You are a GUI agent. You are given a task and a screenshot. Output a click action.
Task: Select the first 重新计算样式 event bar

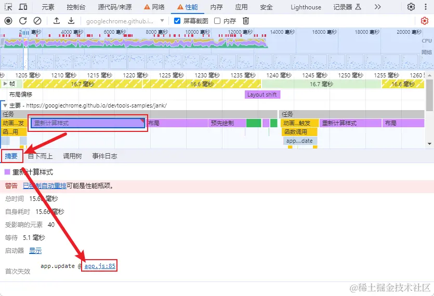click(x=88, y=123)
